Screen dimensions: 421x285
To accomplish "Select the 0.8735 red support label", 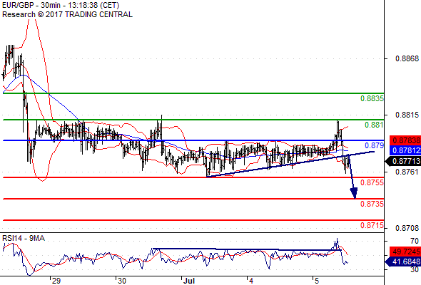I will [x=372, y=204].
